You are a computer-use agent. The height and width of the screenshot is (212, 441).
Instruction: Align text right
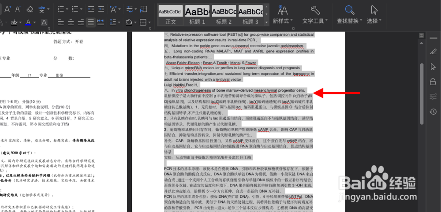pyautogui.click(x=81, y=22)
